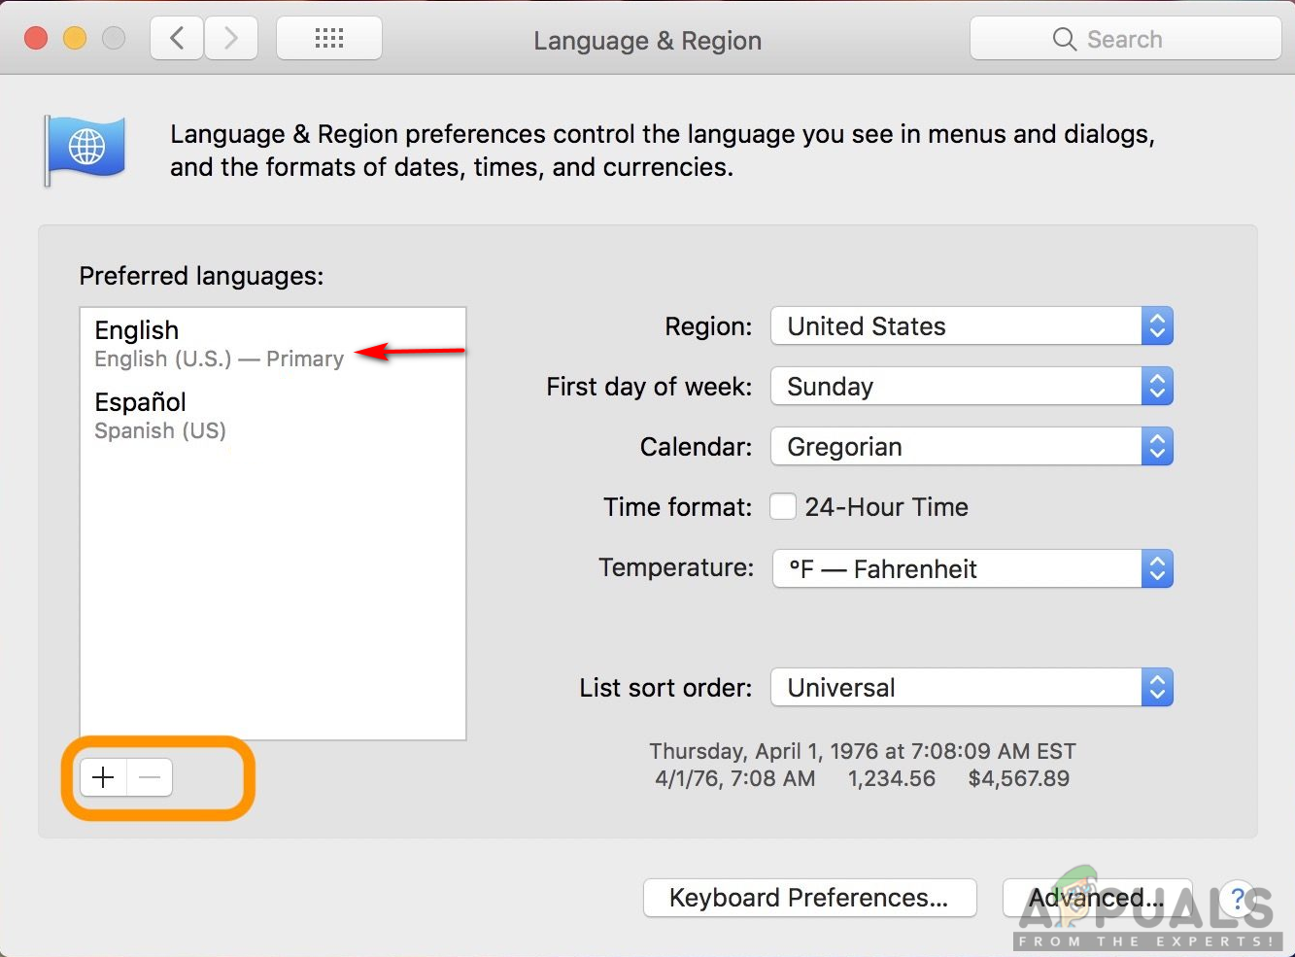Open the Region dropdown

click(x=971, y=326)
